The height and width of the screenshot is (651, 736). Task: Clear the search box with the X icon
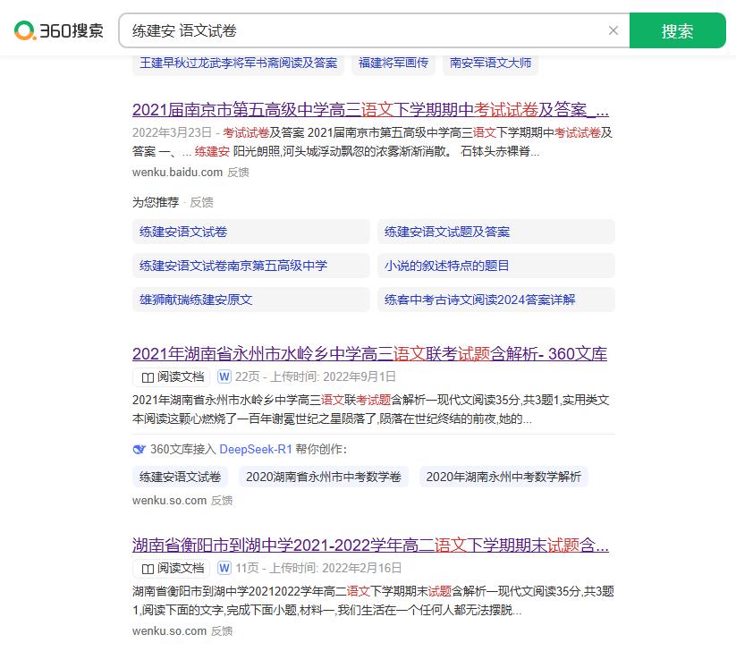point(613,30)
